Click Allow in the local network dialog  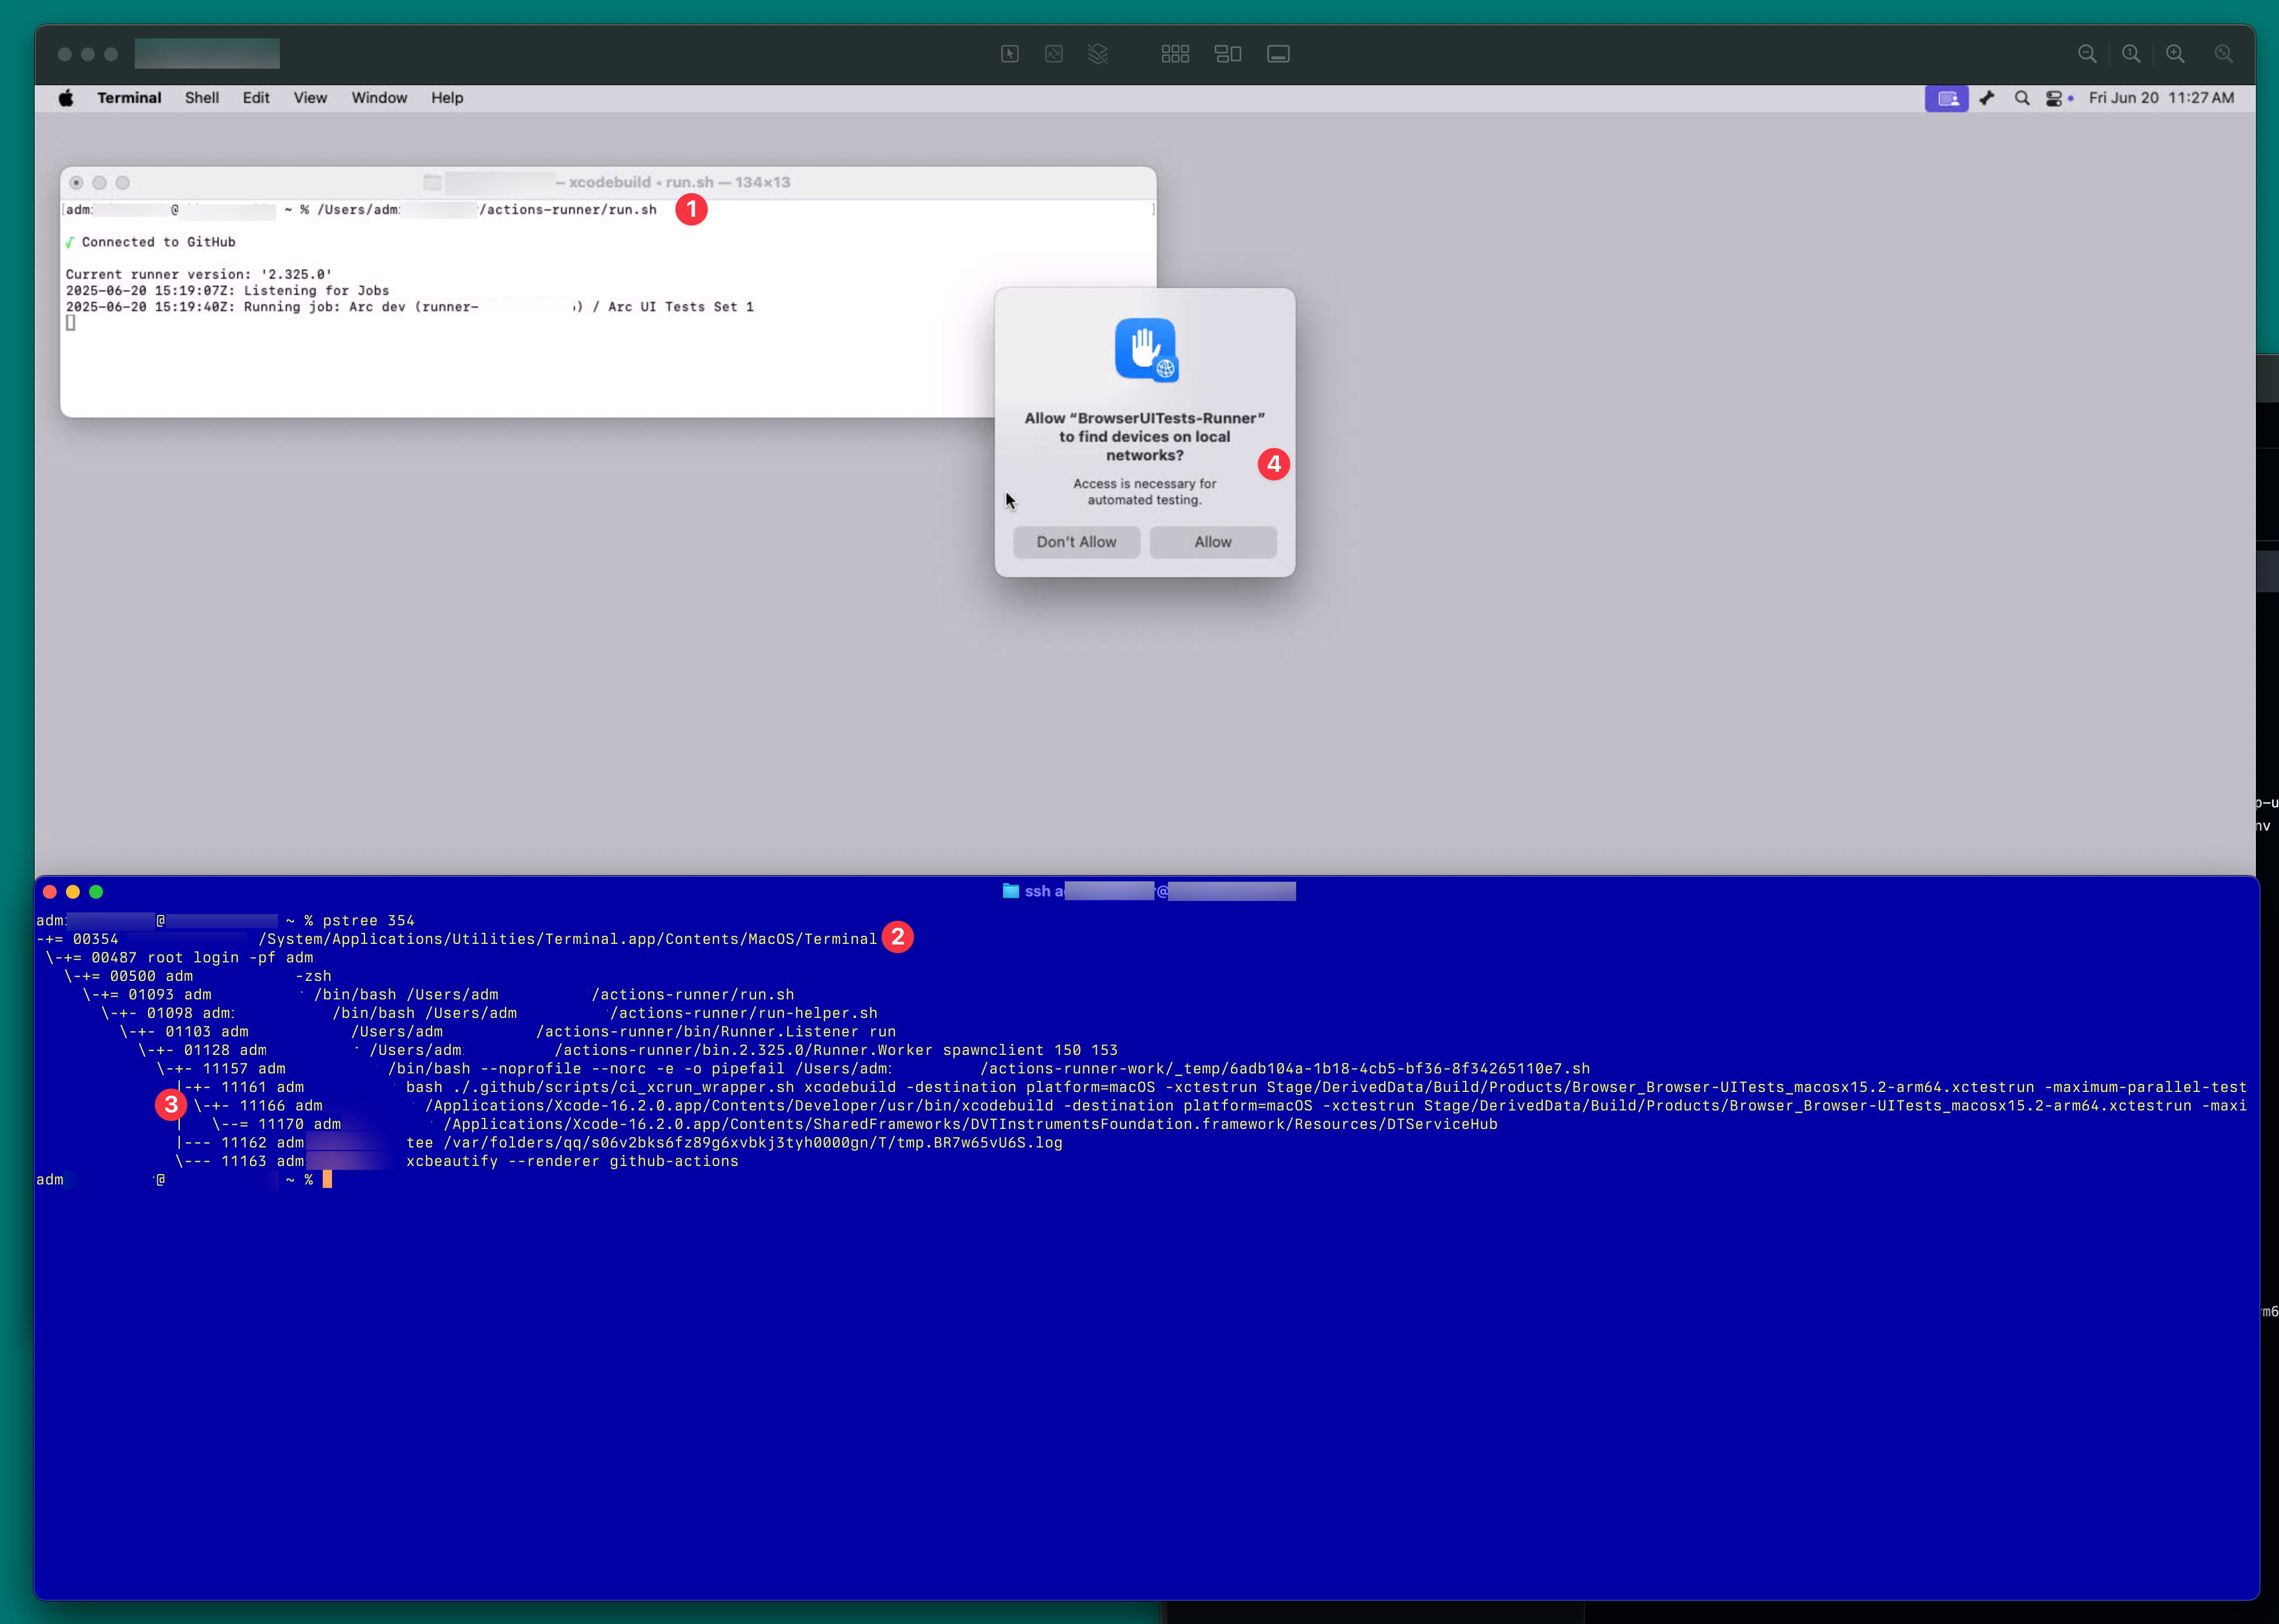click(1213, 542)
